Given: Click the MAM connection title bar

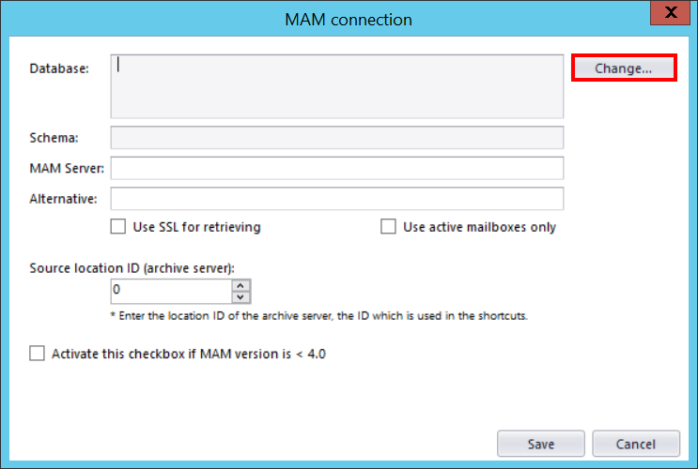Looking at the screenshot, I should (349, 19).
